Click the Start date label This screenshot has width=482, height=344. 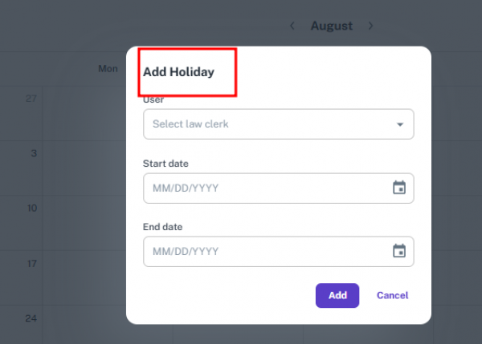click(165, 164)
